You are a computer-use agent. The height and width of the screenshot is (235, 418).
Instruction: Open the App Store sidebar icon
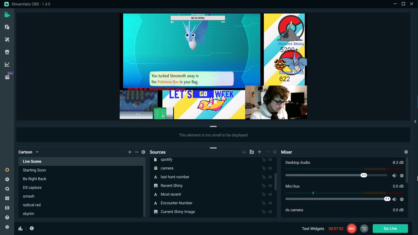pos(7,52)
